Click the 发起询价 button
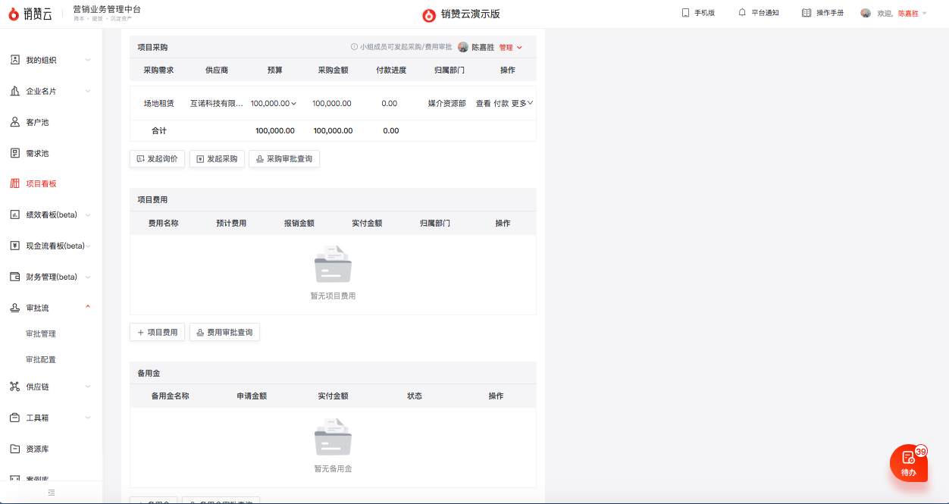The width and height of the screenshot is (949, 504). click(x=157, y=159)
